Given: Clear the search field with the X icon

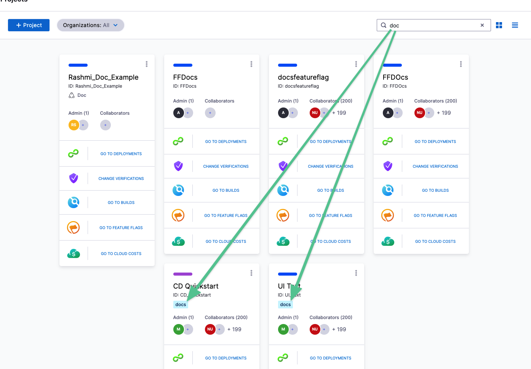Looking at the screenshot, I should pyautogui.click(x=482, y=25).
